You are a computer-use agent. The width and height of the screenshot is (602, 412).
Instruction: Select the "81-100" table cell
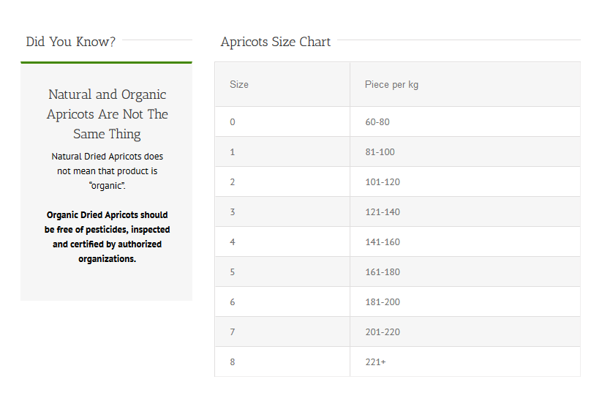[x=380, y=152]
